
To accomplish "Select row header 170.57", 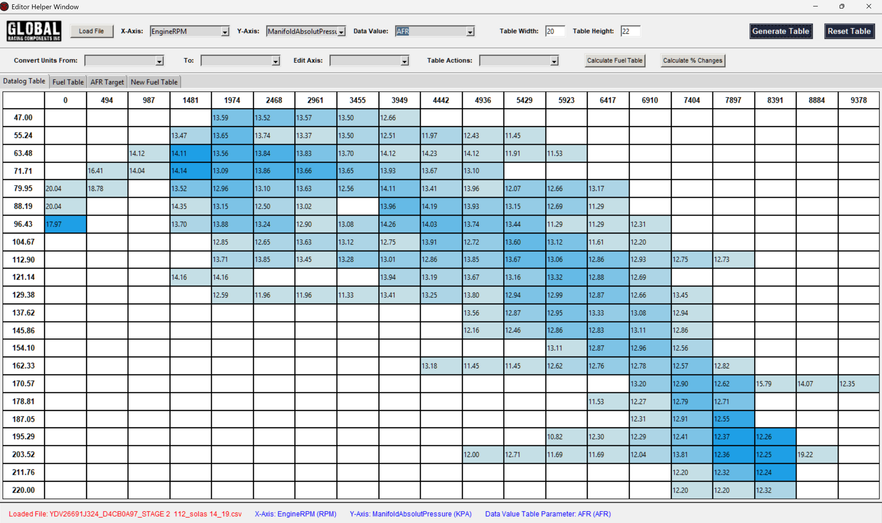I will pos(23,384).
